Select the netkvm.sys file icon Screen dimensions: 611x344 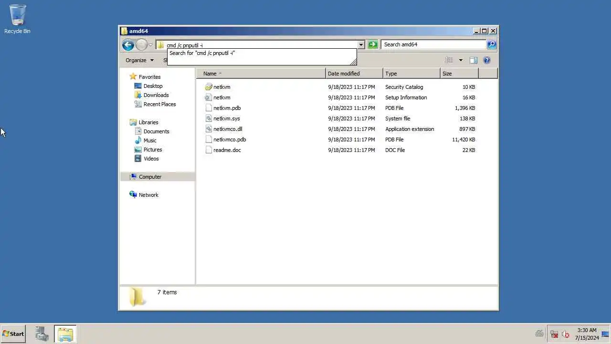[209, 118]
